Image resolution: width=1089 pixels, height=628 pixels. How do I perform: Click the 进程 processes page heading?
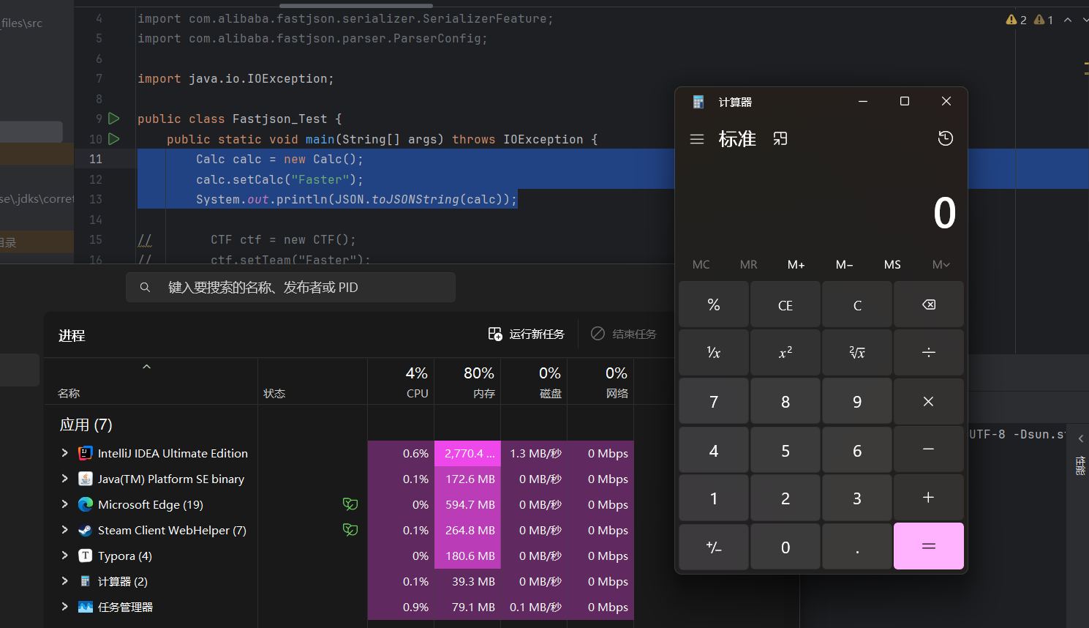72,335
